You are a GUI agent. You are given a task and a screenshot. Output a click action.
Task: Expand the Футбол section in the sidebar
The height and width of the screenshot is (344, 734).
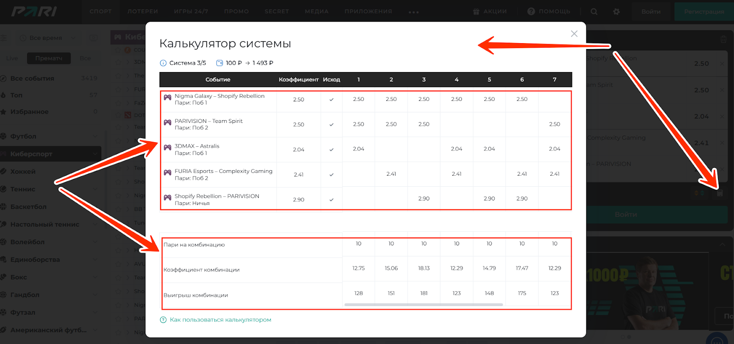[x=95, y=136]
